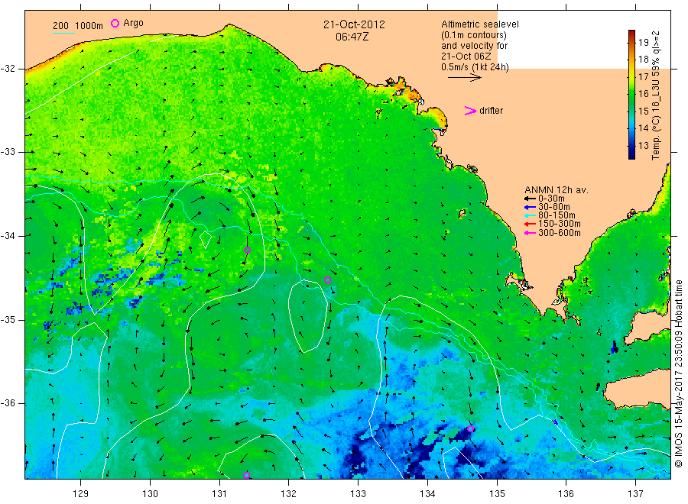Click the 133 longitude axis label

point(358,494)
